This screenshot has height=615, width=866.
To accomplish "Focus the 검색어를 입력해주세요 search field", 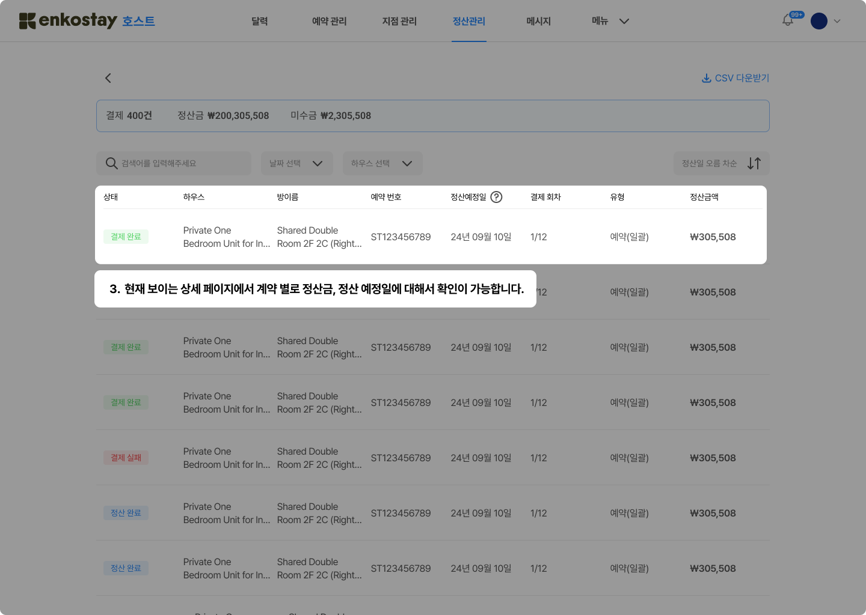I will pyautogui.click(x=180, y=163).
